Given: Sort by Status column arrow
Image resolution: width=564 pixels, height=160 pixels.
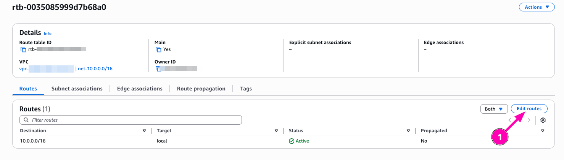Looking at the screenshot, I should pyautogui.click(x=408, y=131).
